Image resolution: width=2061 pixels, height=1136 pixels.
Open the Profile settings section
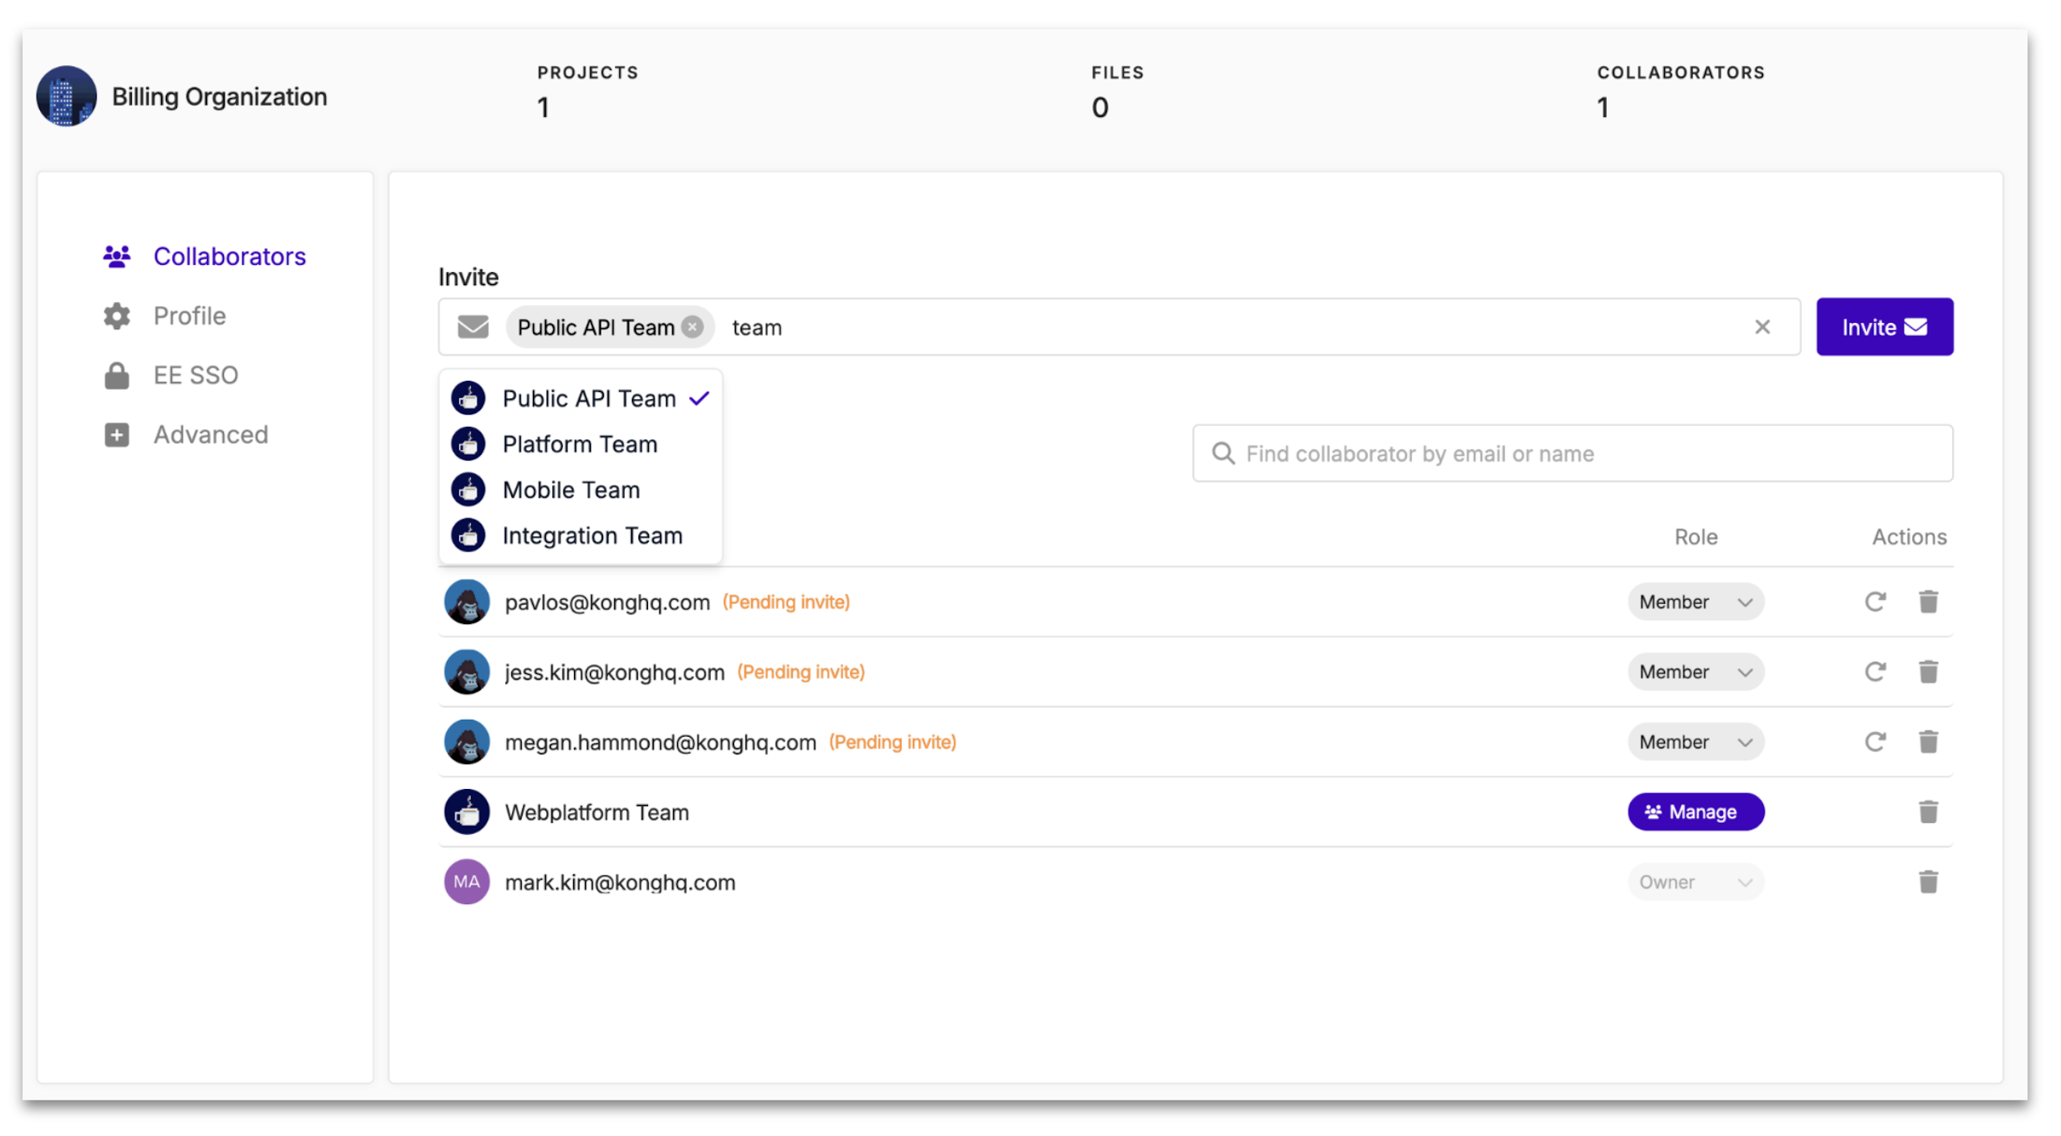click(x=189, y=316)
